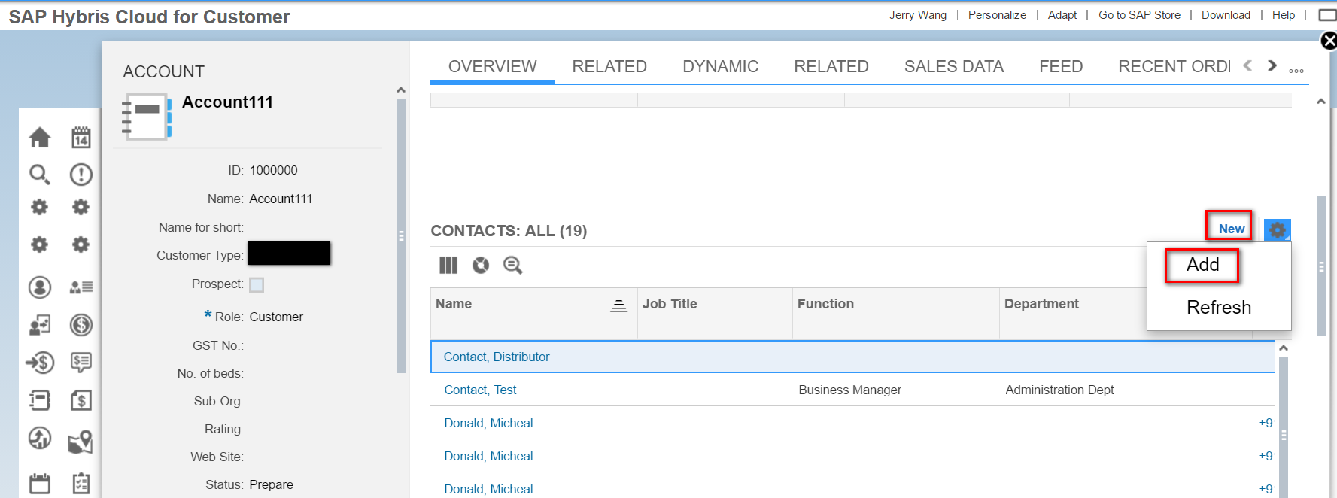1337x498 pixels.
Task: Click the Jerry Wang user link
Action: pos(918,15)
